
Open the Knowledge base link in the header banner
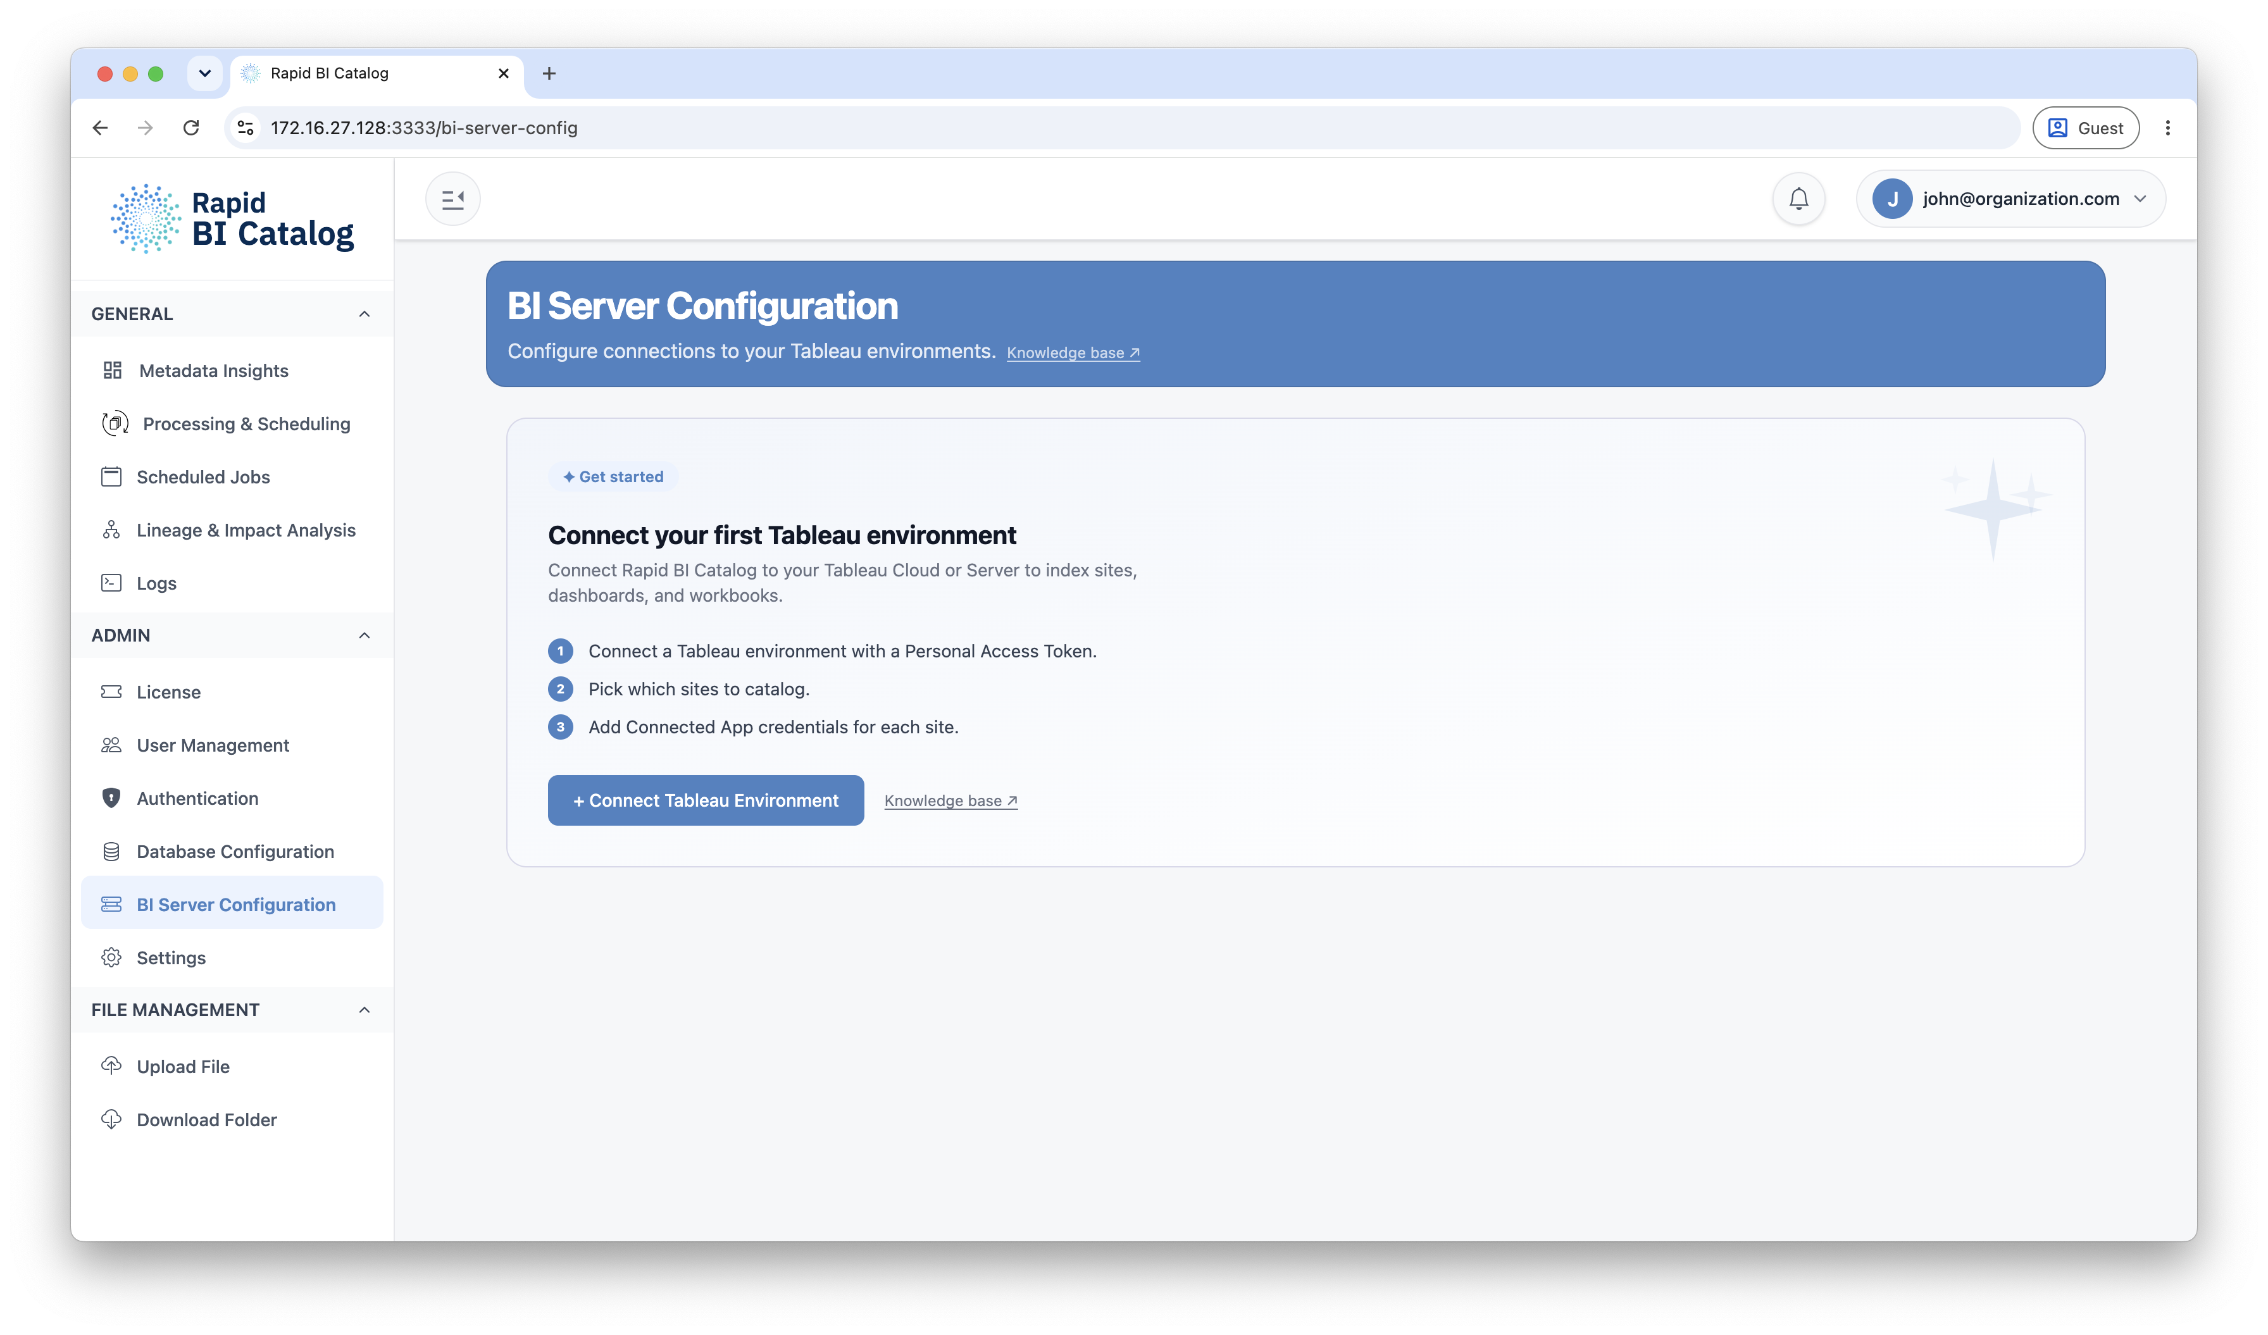click(1073, 352)
